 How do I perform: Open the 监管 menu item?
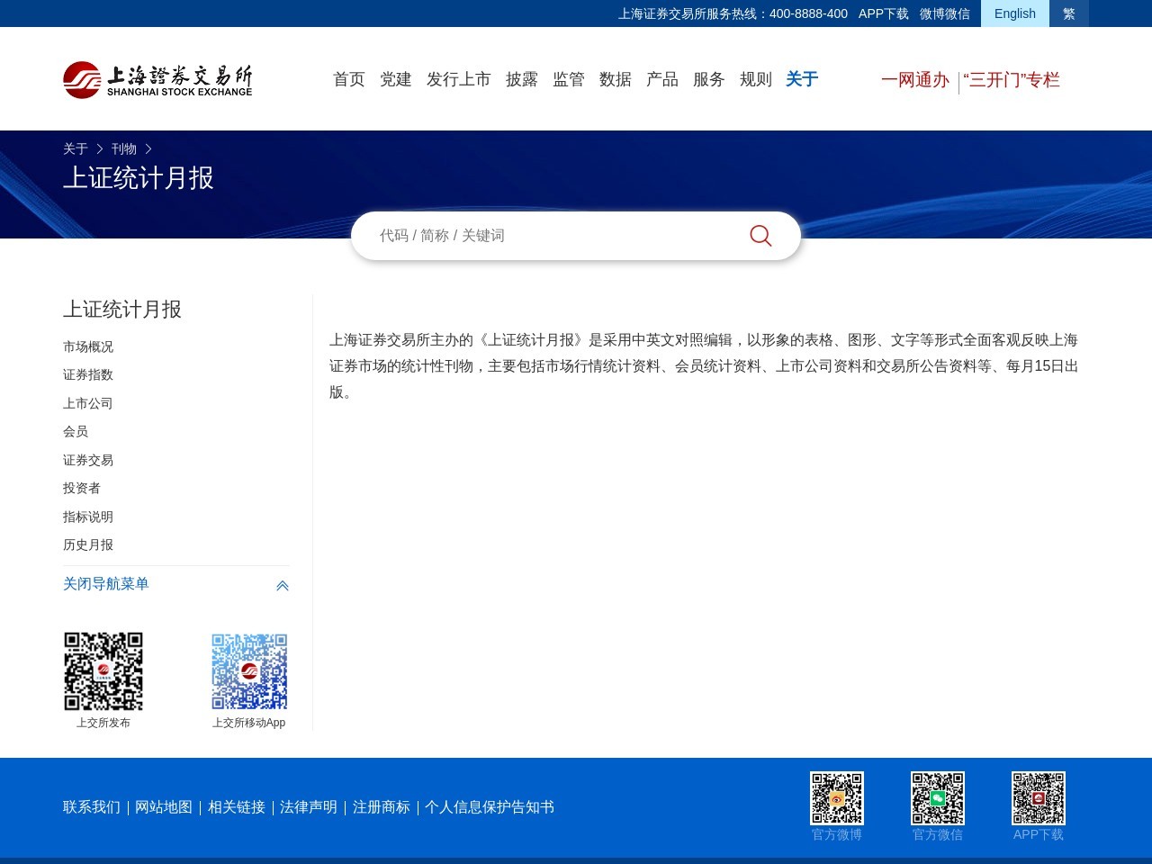coord(569,79)
